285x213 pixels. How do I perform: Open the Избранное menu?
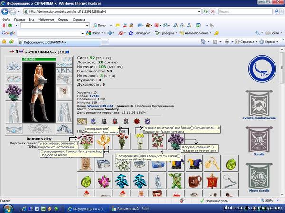(46, 19)
